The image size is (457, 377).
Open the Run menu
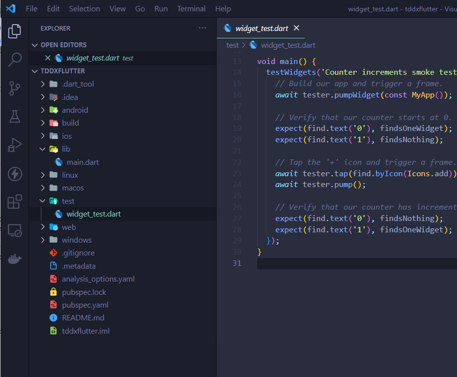(161, 9)
